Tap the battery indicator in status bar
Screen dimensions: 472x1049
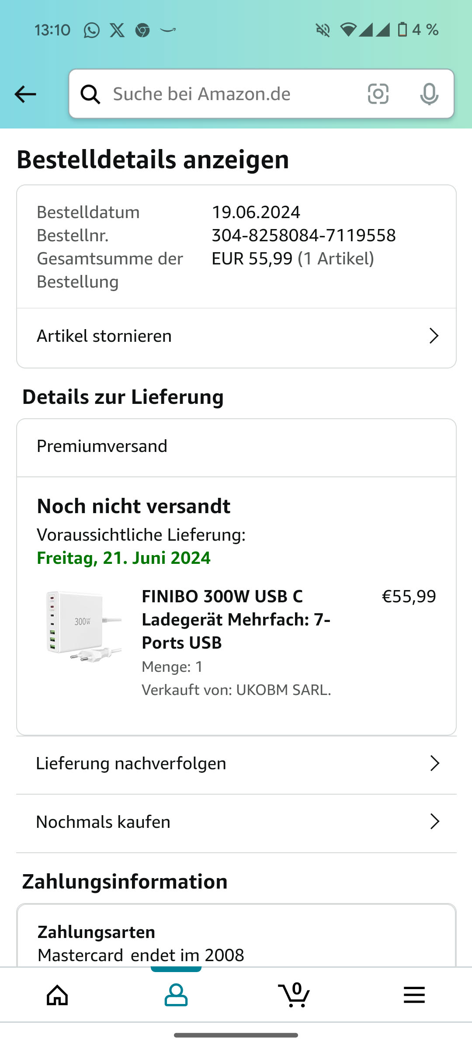(x=403, y=30)
